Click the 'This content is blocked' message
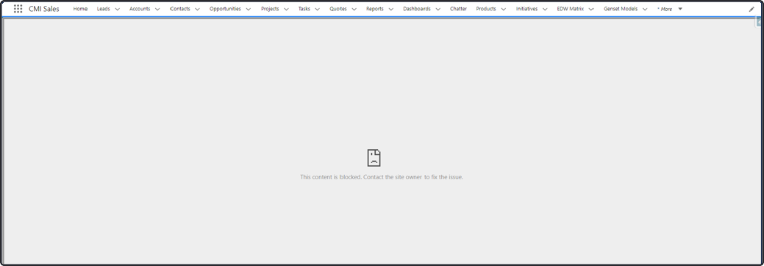Viewport: 764px width, 266px height. pos(382,177)
